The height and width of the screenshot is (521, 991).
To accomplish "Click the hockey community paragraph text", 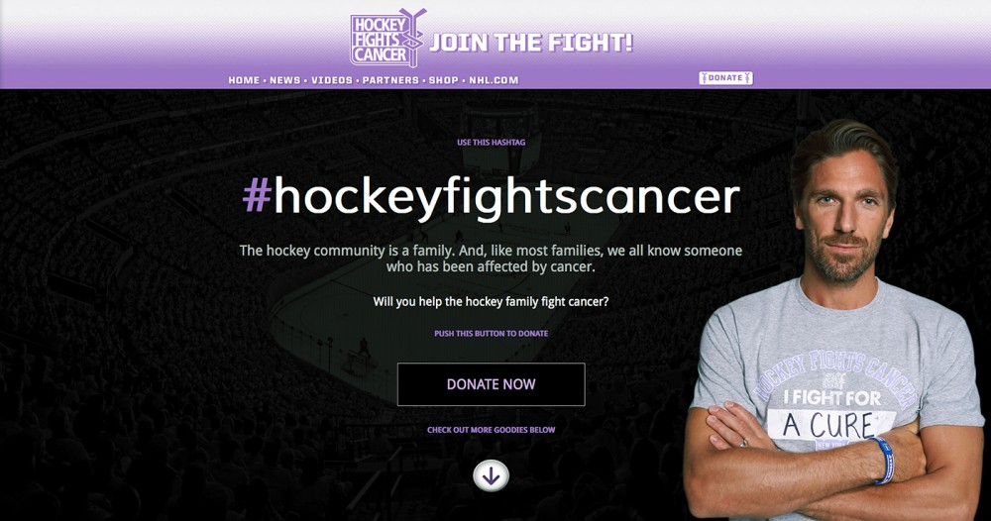I will [x=492, y=259].
